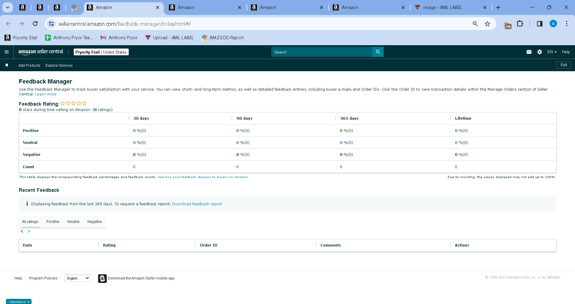The image size is (575, 304).
Task: Click the Amazon Seller app icon
Action: click(102, 278)
